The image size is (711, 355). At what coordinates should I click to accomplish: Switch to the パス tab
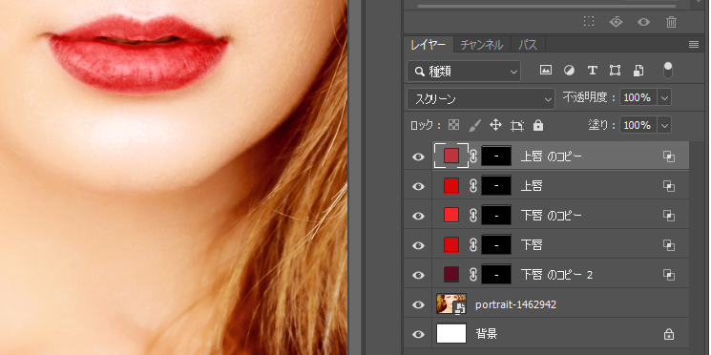click(528, 45)
